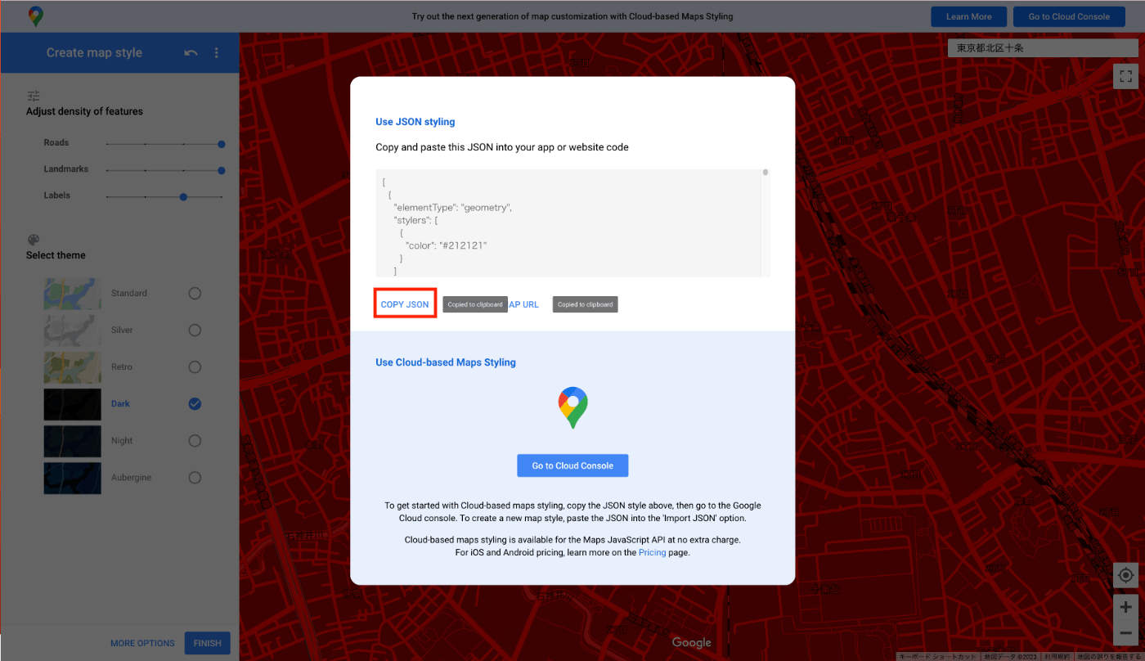
Task: Click the Night theme thumbnail
Action: [x=73, y=440]
